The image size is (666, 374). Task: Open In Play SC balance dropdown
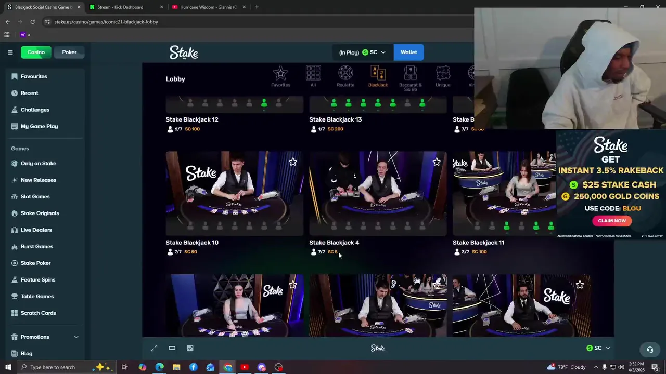tap(362, 52)
